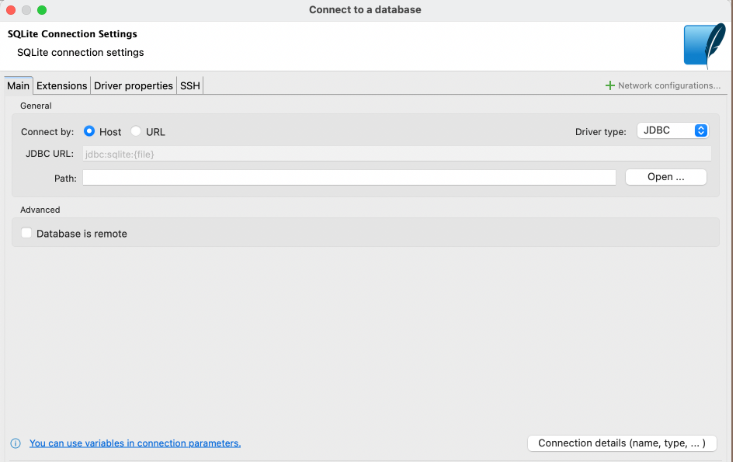The height and width of the screenshot is (462, 743).
Task: Select the URL connect-by radio button
Action: (x=136, y=131)
